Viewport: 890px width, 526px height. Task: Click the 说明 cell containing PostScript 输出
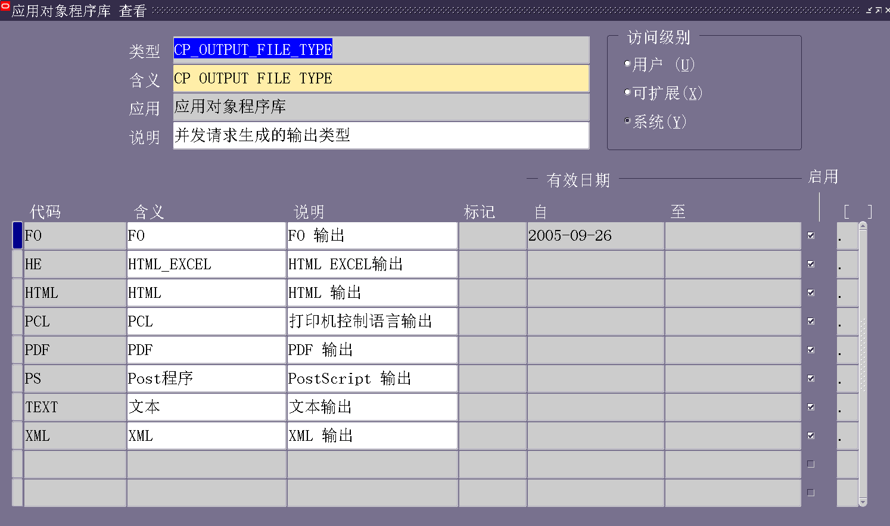372,379
